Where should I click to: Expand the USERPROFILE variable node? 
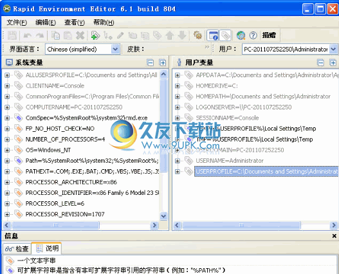click(178, 172)
